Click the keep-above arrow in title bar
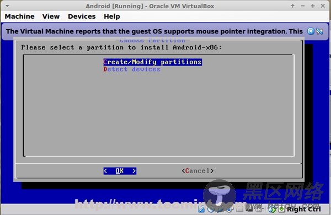The height and width of the screenshot is (215, 331). pyautogui.click(x=292, y=6)
